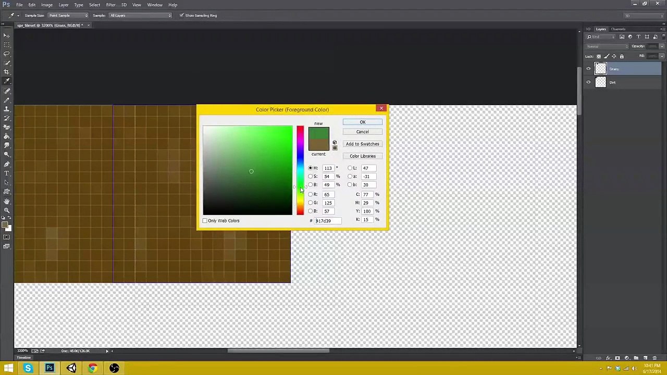This screenshot has height=375, width=667.
Task: Select the Horizontal Type tool
Action: pos(7,173)
